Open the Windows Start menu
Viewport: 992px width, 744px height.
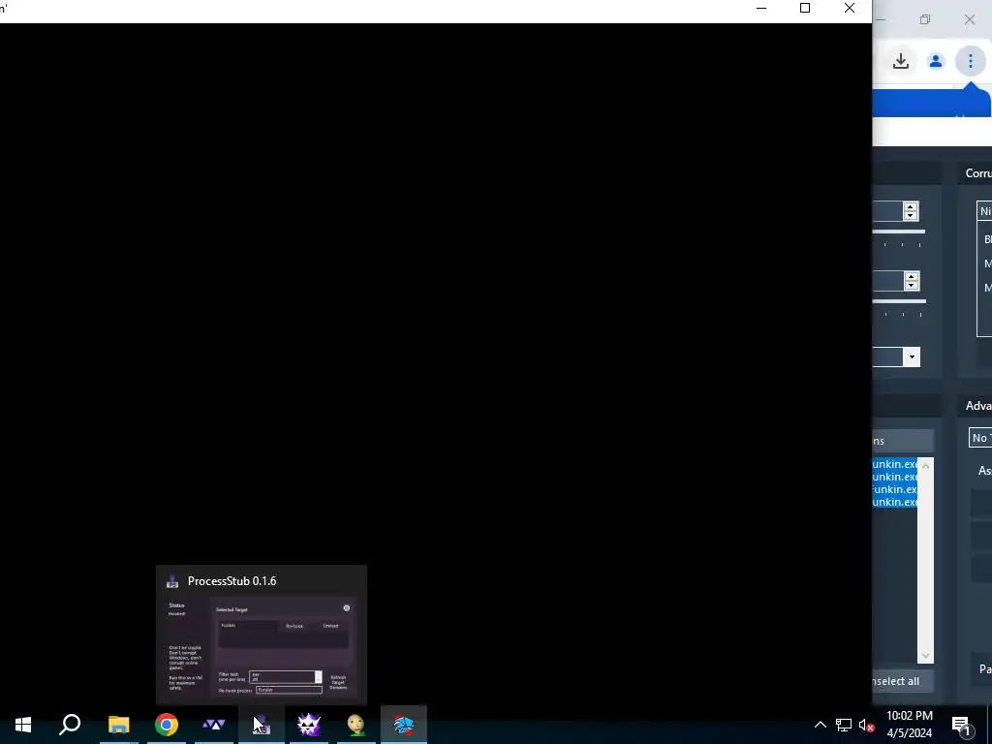coord(23,725)
